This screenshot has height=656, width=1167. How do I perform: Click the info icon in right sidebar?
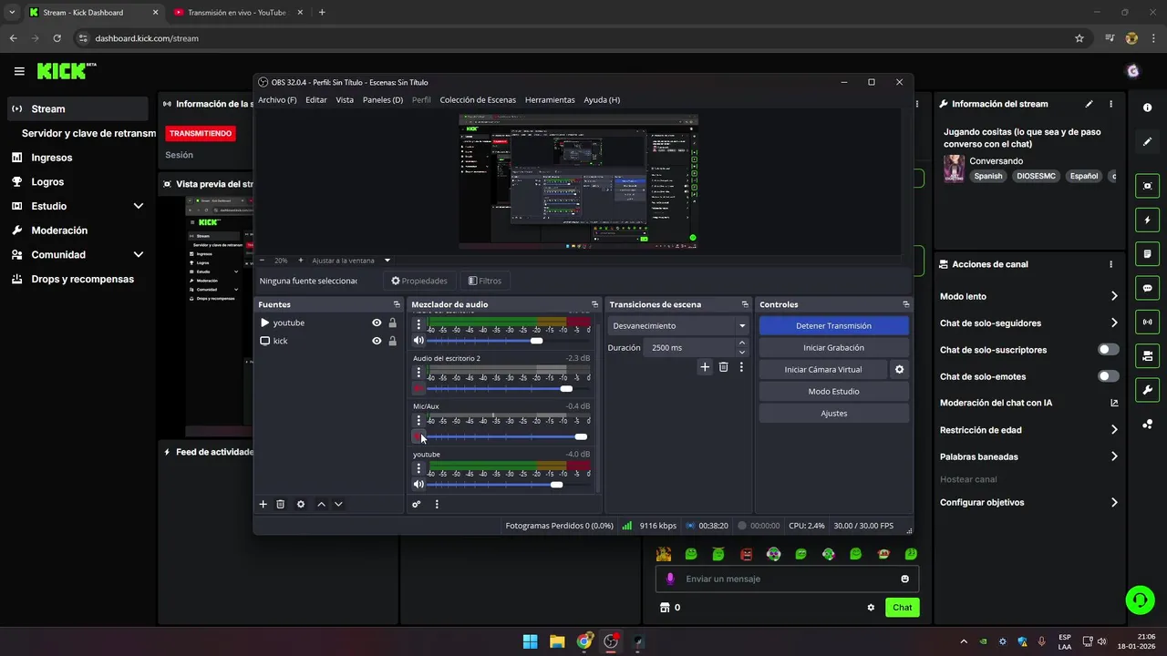click(x=1147, y=108)
